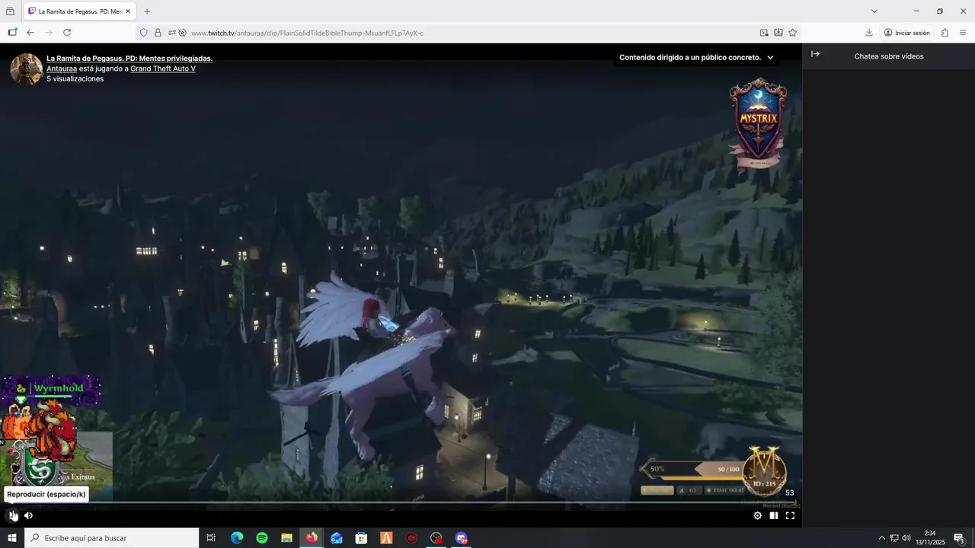Go back to previous page in browser
Viewport: 975px width, 548px height.
point(30,33)
